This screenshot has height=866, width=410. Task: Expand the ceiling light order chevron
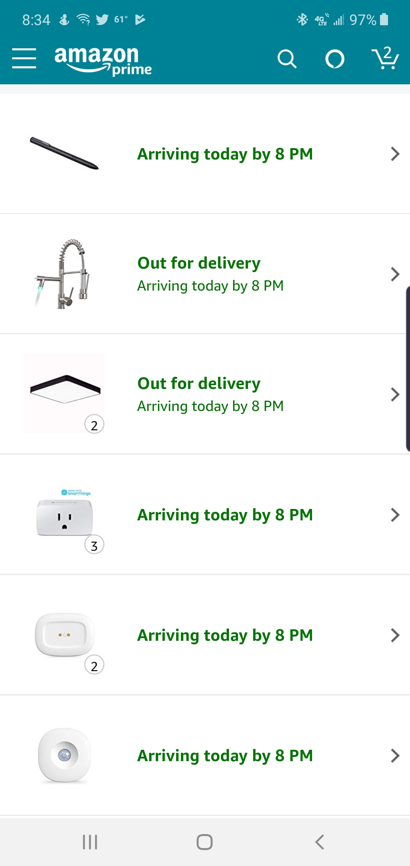point(395,394)
